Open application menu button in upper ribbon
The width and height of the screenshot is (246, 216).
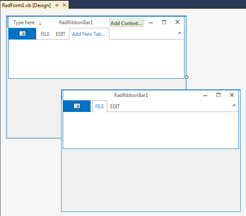[22, 34]
